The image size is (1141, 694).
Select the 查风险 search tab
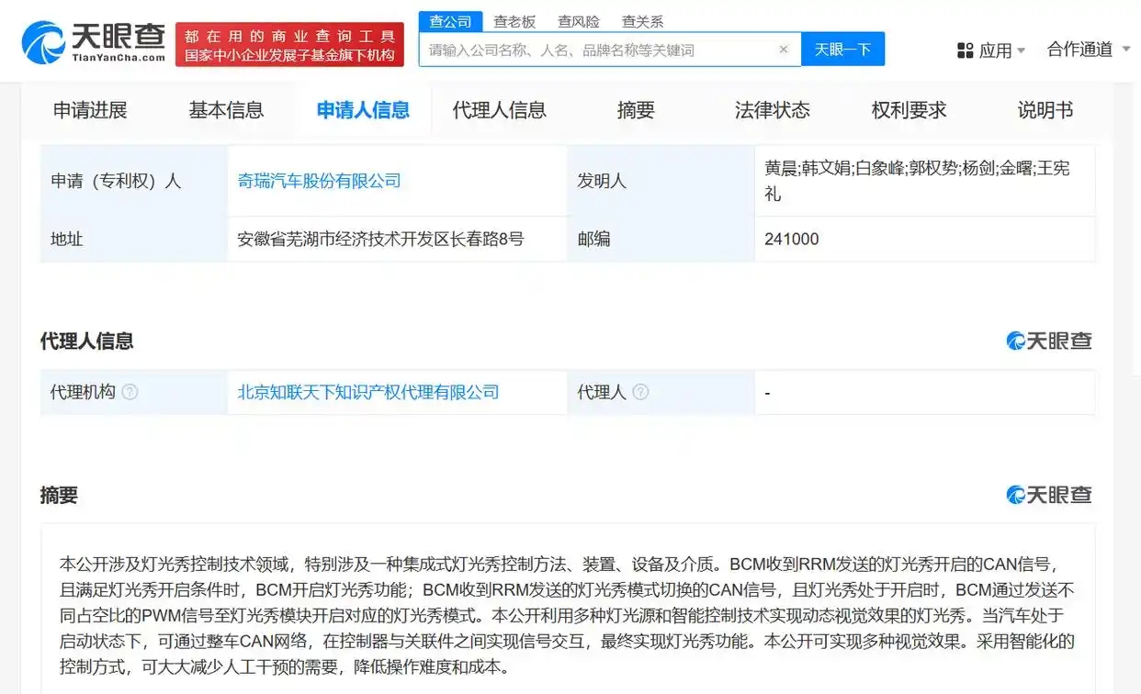pyautogui.click(x=579, y=21)
